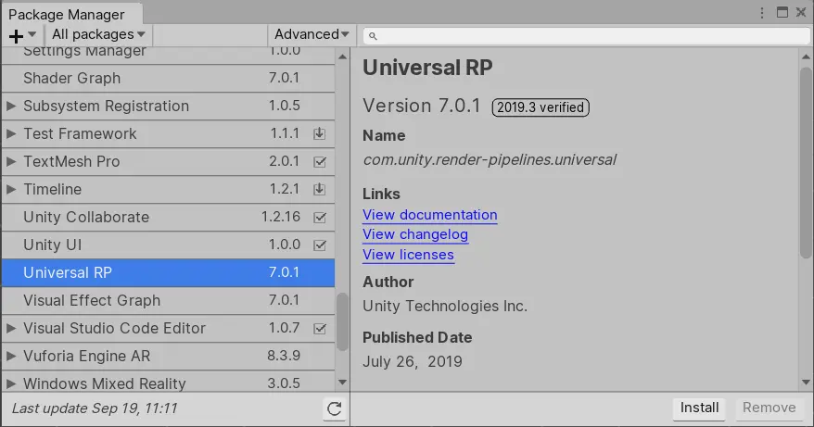The height and width of the screenshot is (427, 814).
Task: Open the View documentation link
Action: [x=430, y=215]
